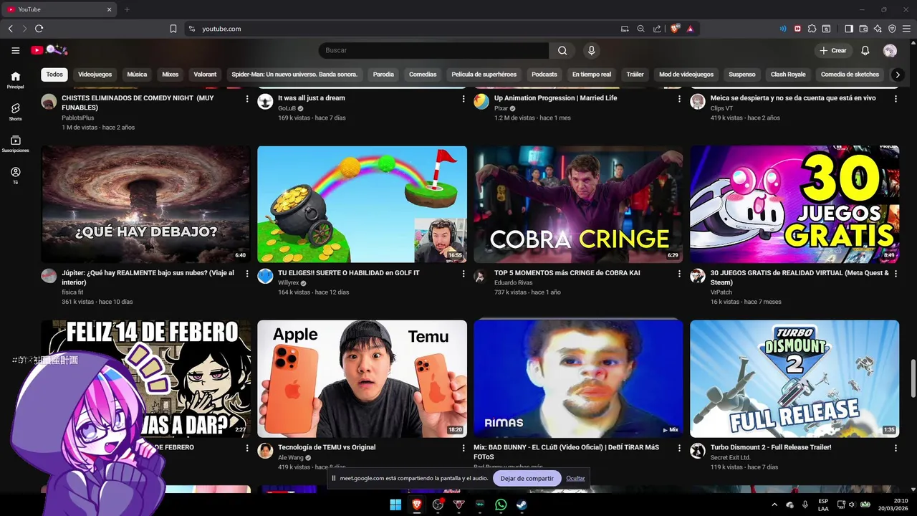Go to Principal in sidebar

tap(15, 80)
